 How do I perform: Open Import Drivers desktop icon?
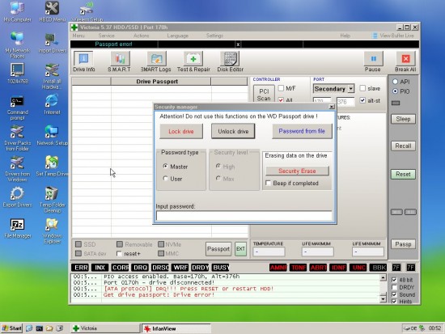53,44
